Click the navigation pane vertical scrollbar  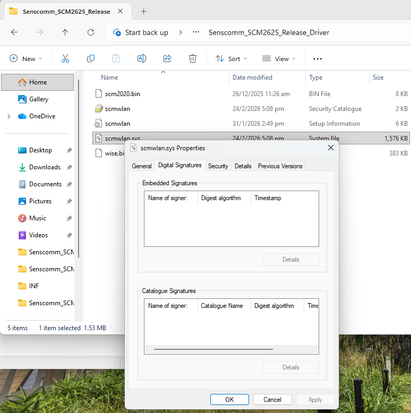click(79, 169)
